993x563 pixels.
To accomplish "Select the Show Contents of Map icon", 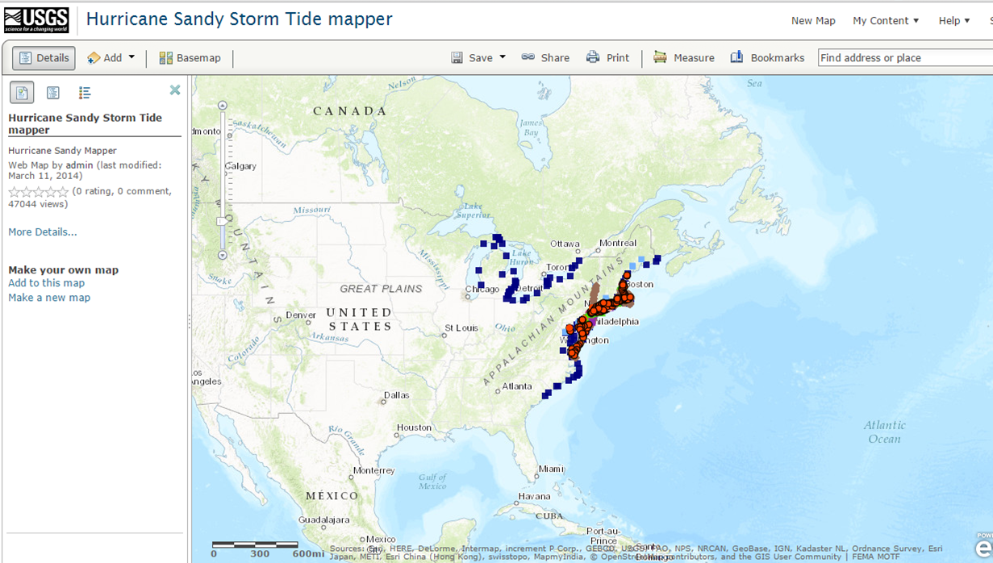I will pos(52,92).
